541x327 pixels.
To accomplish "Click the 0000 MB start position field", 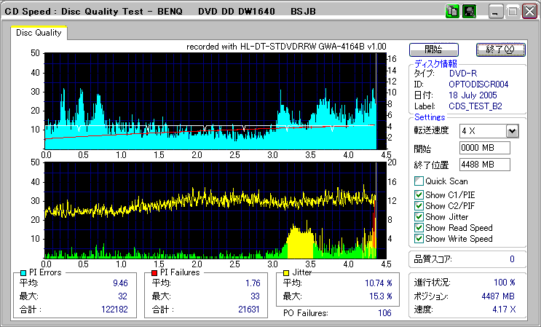I will click(484, 148).
